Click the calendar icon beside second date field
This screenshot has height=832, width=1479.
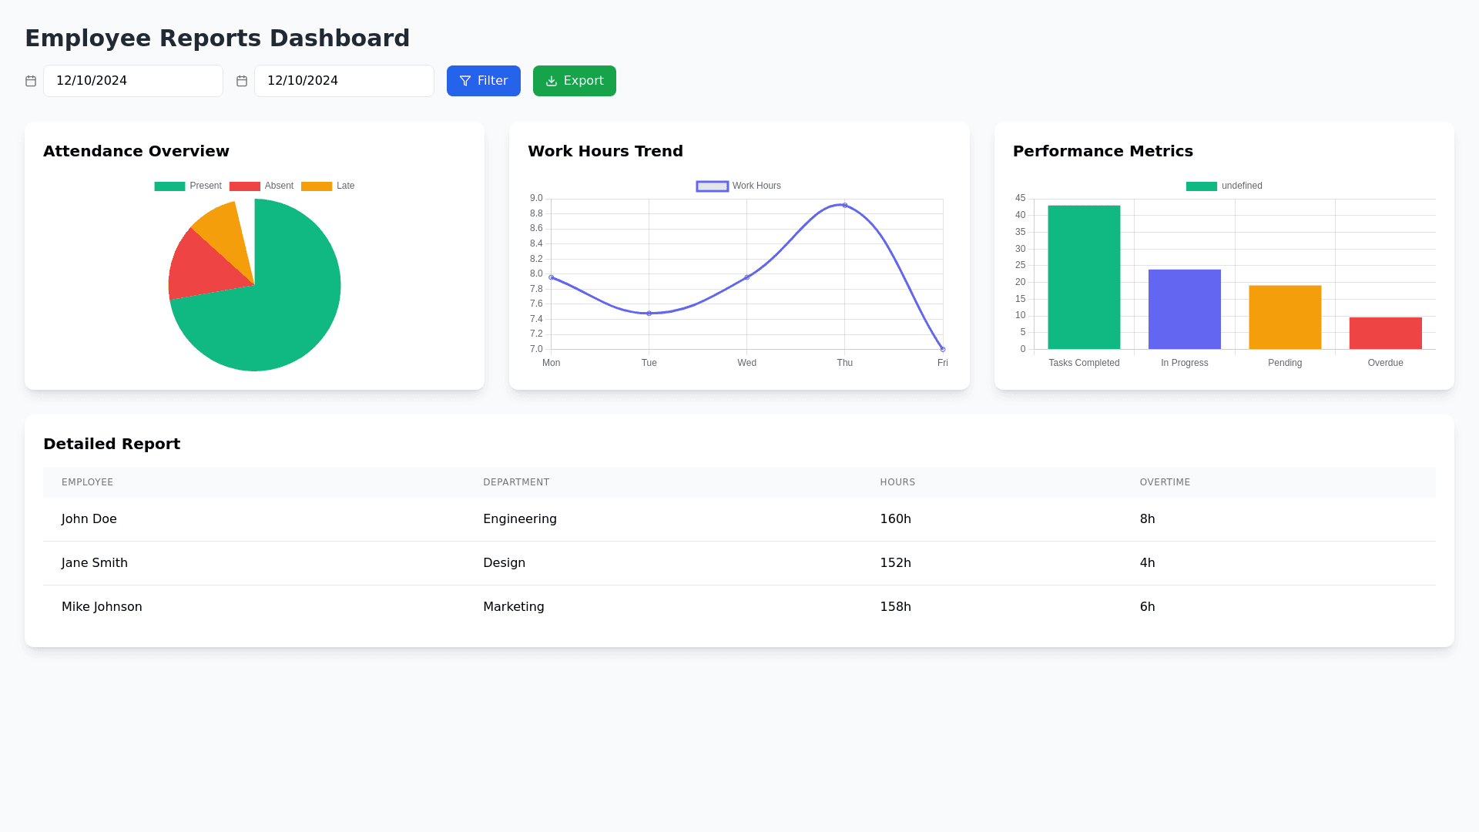coord(242,81)
